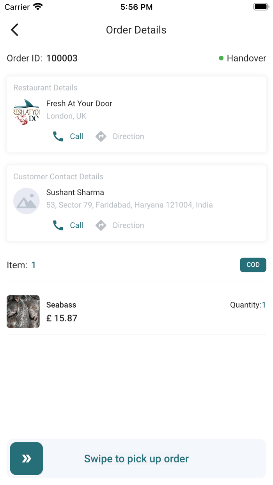Image resolution: width=273 pixels, height=485 pixels.
Task: Click the Direction arrow icon for the restaurant
Action: coord(101,136)
